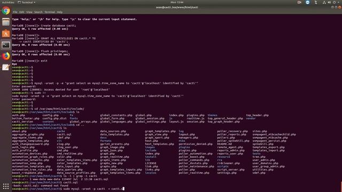
Task: Click the images directory name
Action: point(150,147)
